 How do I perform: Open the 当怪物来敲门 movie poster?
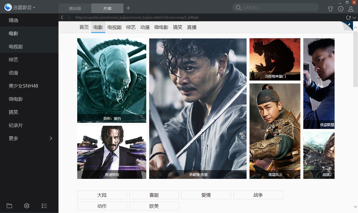[275, 59]
